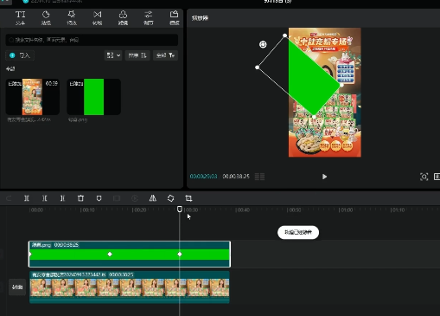Image resolution: width=440 pixels, height=316 pixels.
Task: Open the Transitions bow-tie tab
Action: coord(98,18)
